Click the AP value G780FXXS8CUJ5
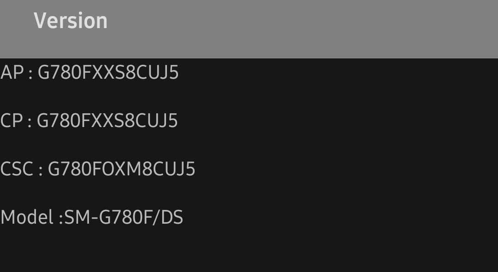The height and width of the screenshot is (272, 498). pyautogui.click(x=108, y=72)
